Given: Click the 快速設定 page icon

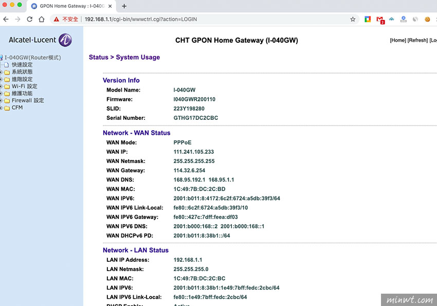Looking at the screenshot, I should coord(6,65).
